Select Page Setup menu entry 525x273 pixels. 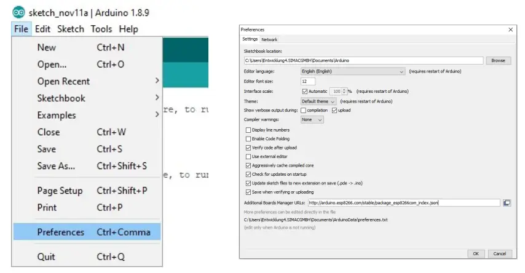(87, 191)
